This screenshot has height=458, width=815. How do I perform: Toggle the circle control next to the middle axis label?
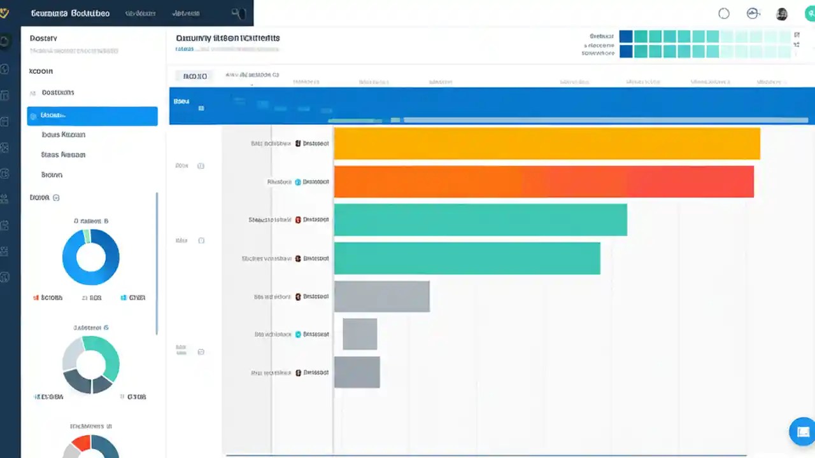[201, 240]
